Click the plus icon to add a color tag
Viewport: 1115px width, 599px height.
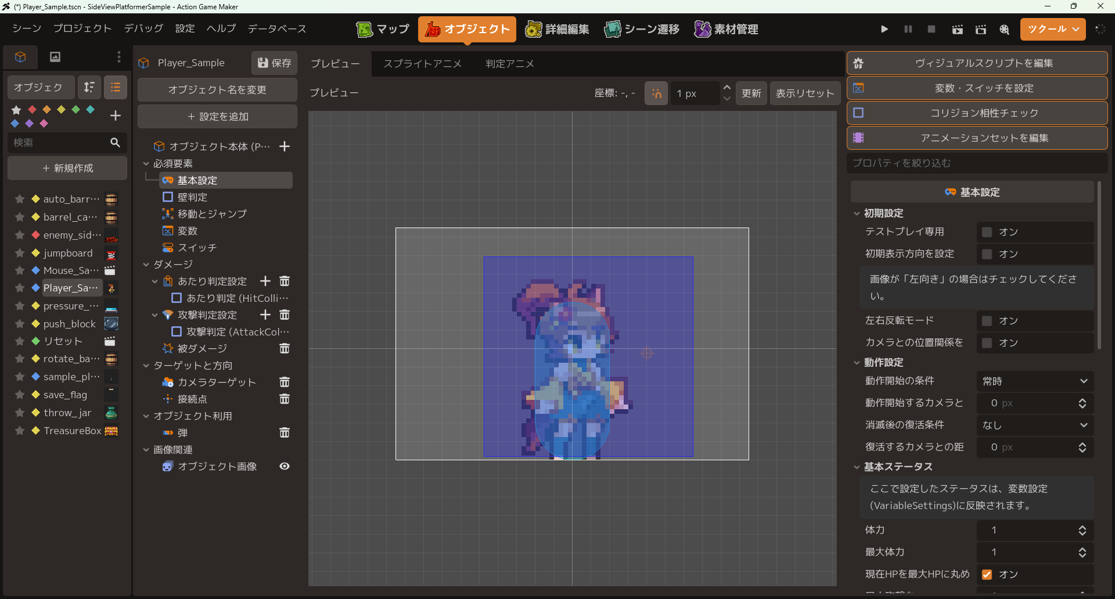pyautogui.click(x=116, y=116)
